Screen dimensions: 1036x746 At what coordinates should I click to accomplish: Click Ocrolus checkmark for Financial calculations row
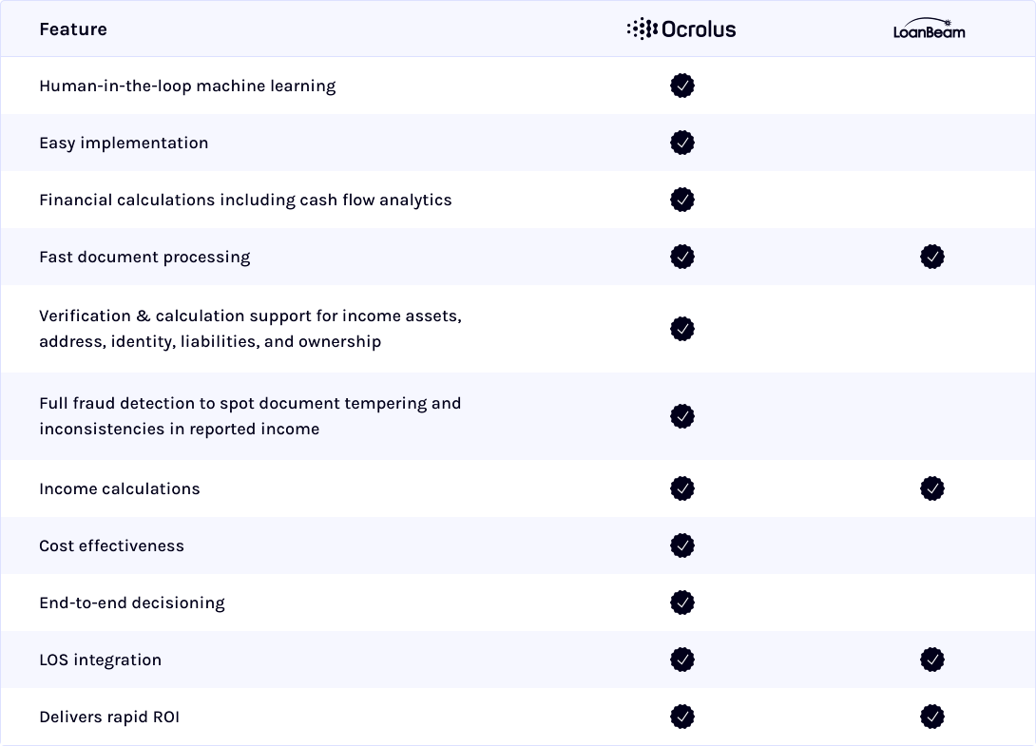[x=681, y=200]
